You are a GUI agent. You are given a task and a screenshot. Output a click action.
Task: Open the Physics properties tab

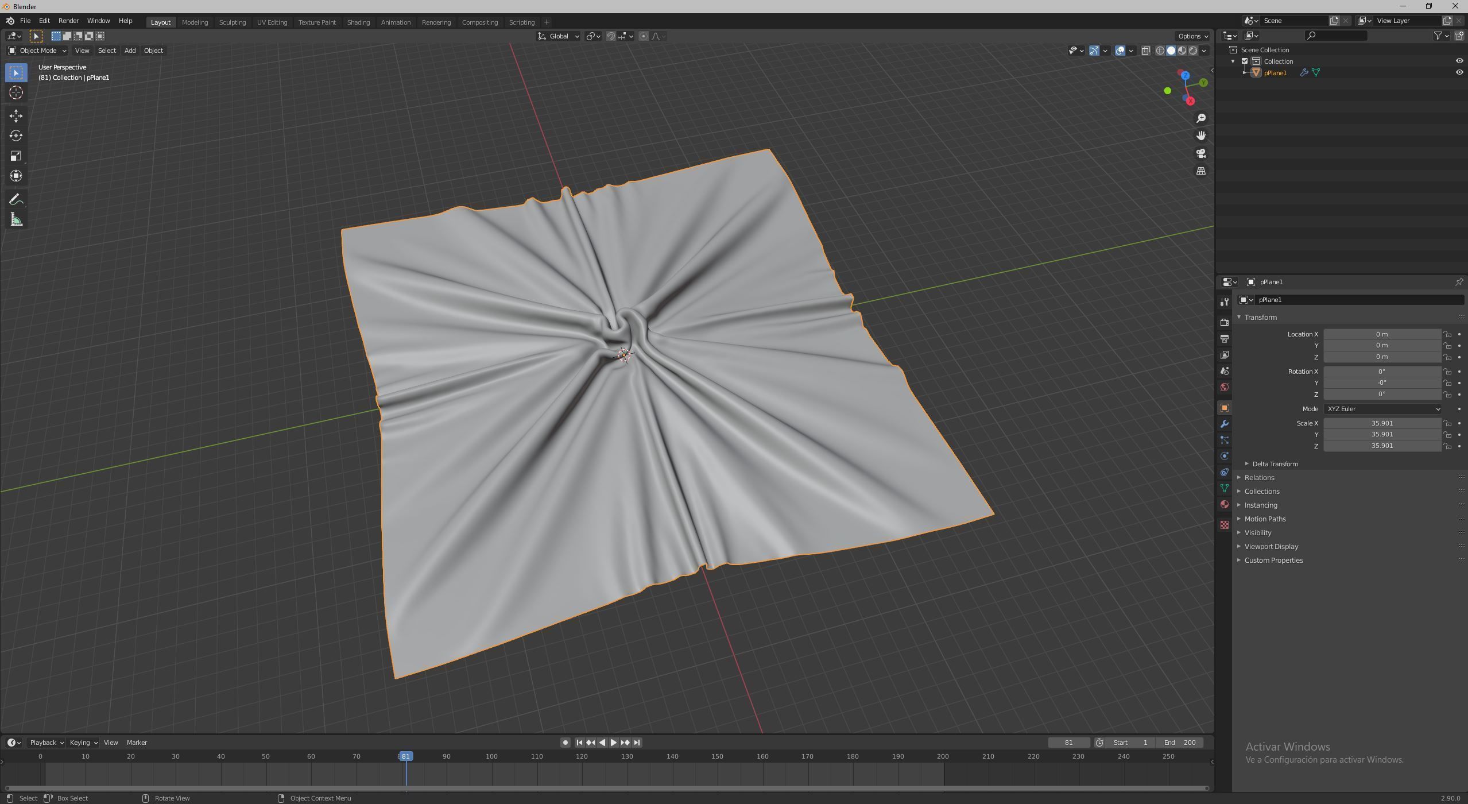1224,456
